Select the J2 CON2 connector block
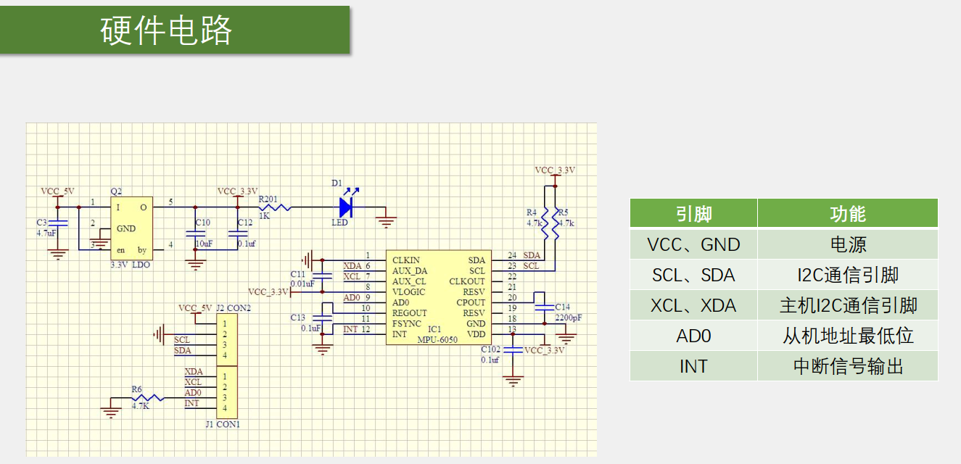 (x=225, y=339)
